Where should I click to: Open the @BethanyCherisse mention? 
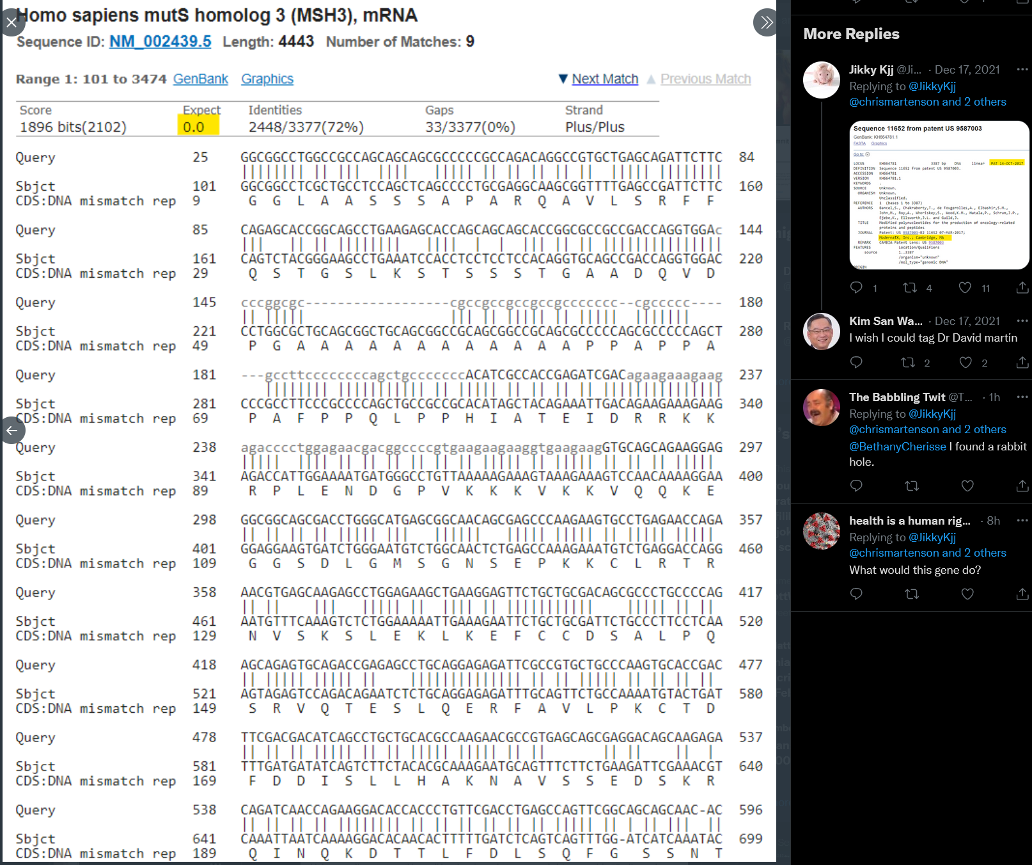click(898, 447)
